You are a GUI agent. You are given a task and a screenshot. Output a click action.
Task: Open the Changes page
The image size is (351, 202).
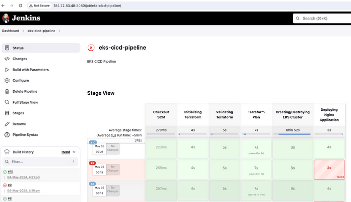(20, 59)
